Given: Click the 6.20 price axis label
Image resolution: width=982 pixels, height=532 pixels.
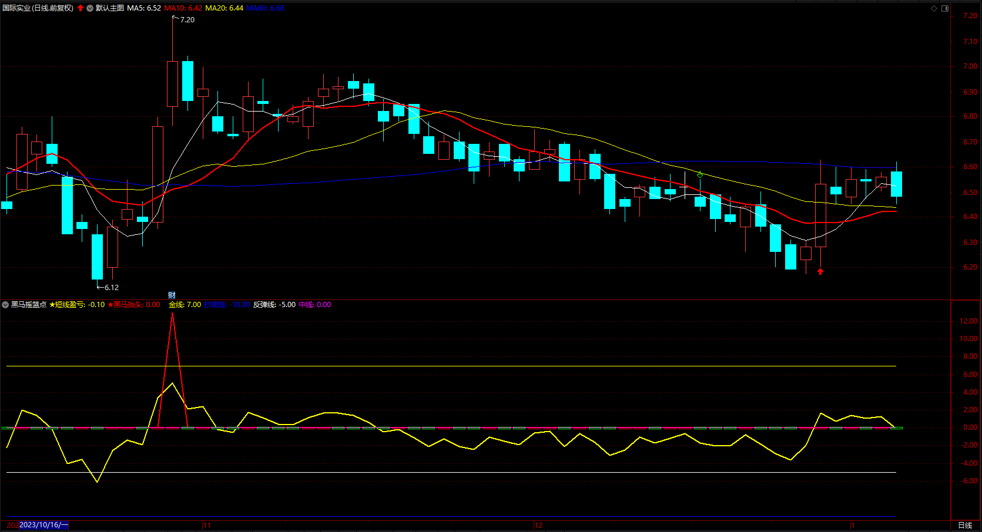Looking at the screenshot, I should pos(971,267).
